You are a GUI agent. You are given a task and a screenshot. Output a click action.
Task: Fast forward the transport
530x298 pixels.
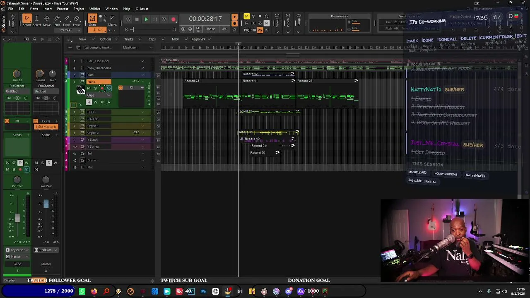click(164, 19)
